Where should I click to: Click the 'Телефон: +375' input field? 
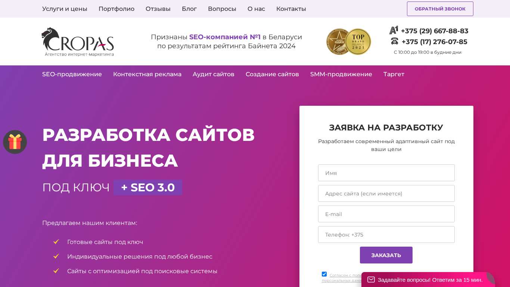coord(386,235)
